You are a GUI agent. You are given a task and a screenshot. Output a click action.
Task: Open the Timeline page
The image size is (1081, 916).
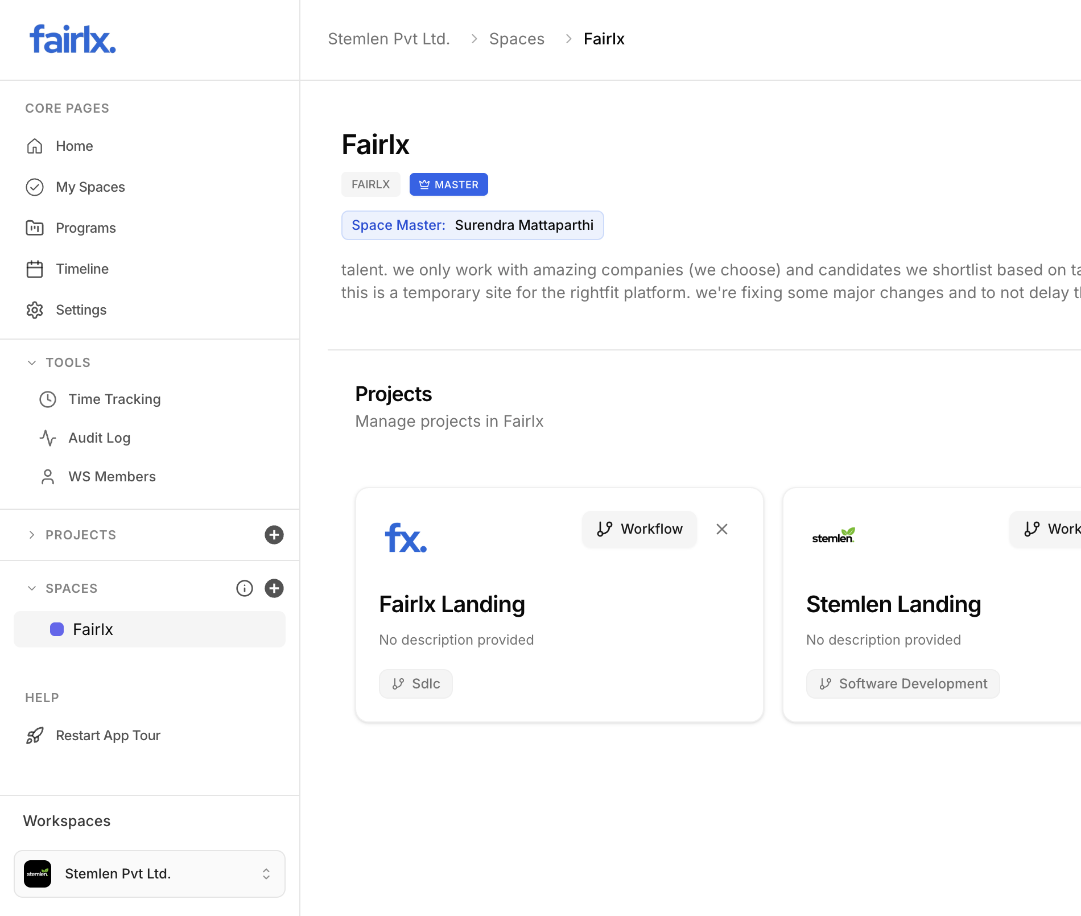82,269
